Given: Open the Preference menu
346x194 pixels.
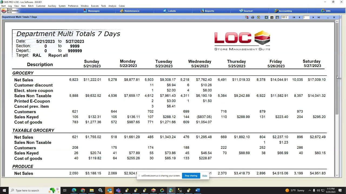Looking at the screenshot, I should (73, 6).
